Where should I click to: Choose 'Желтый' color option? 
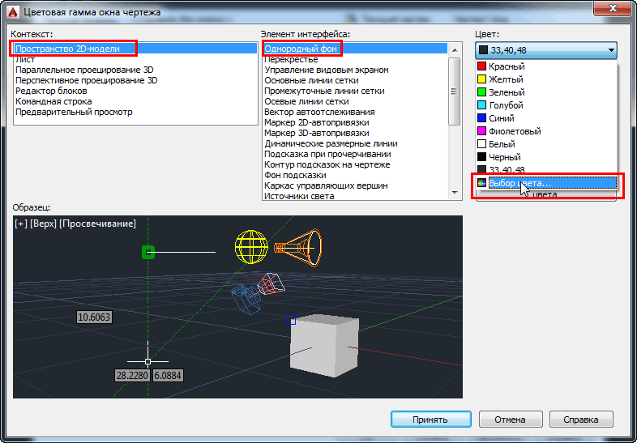pyautogui.click(x=546, y=79)
